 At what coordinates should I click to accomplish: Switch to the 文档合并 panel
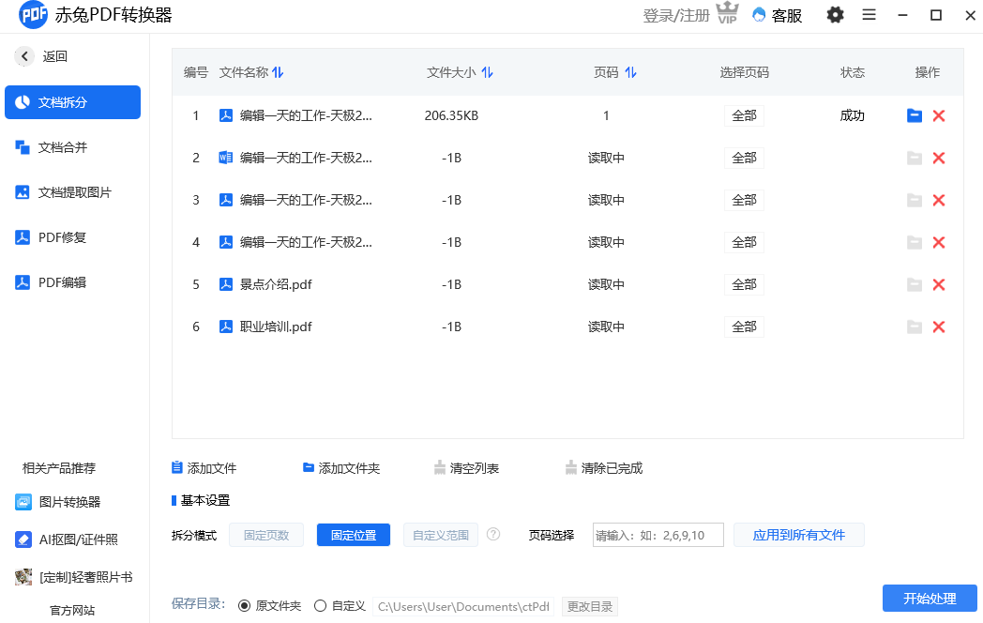click(66, 146)
